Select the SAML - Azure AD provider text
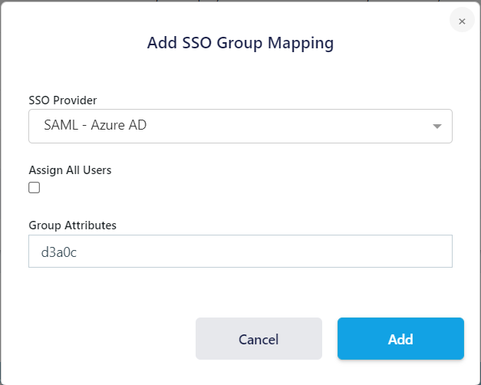481x385 pixels. 95,125
